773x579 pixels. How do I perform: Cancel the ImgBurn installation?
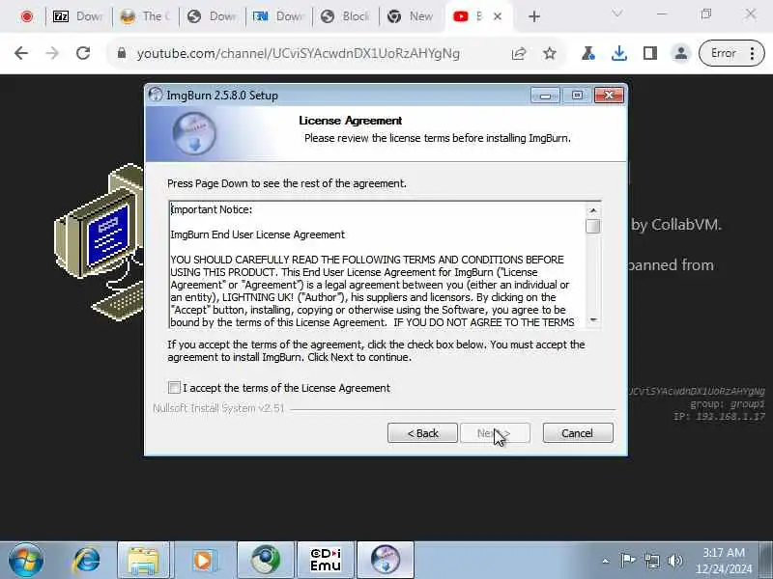click(x=578, y=432)
